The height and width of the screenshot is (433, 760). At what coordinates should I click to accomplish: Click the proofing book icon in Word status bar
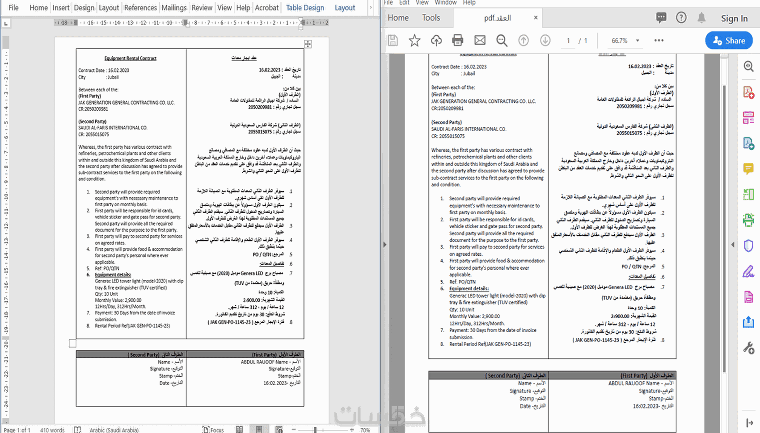(77, 429)
